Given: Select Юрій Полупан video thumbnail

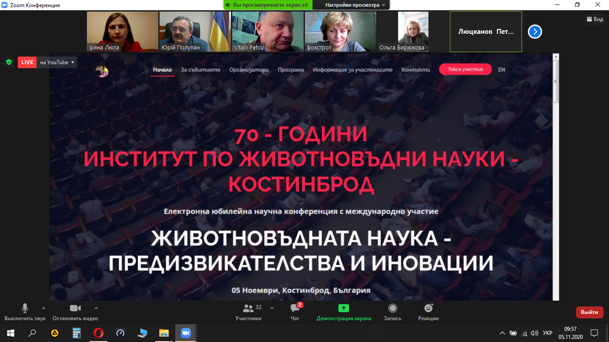Looking at the screenshot, I should (x=195, y=32).
